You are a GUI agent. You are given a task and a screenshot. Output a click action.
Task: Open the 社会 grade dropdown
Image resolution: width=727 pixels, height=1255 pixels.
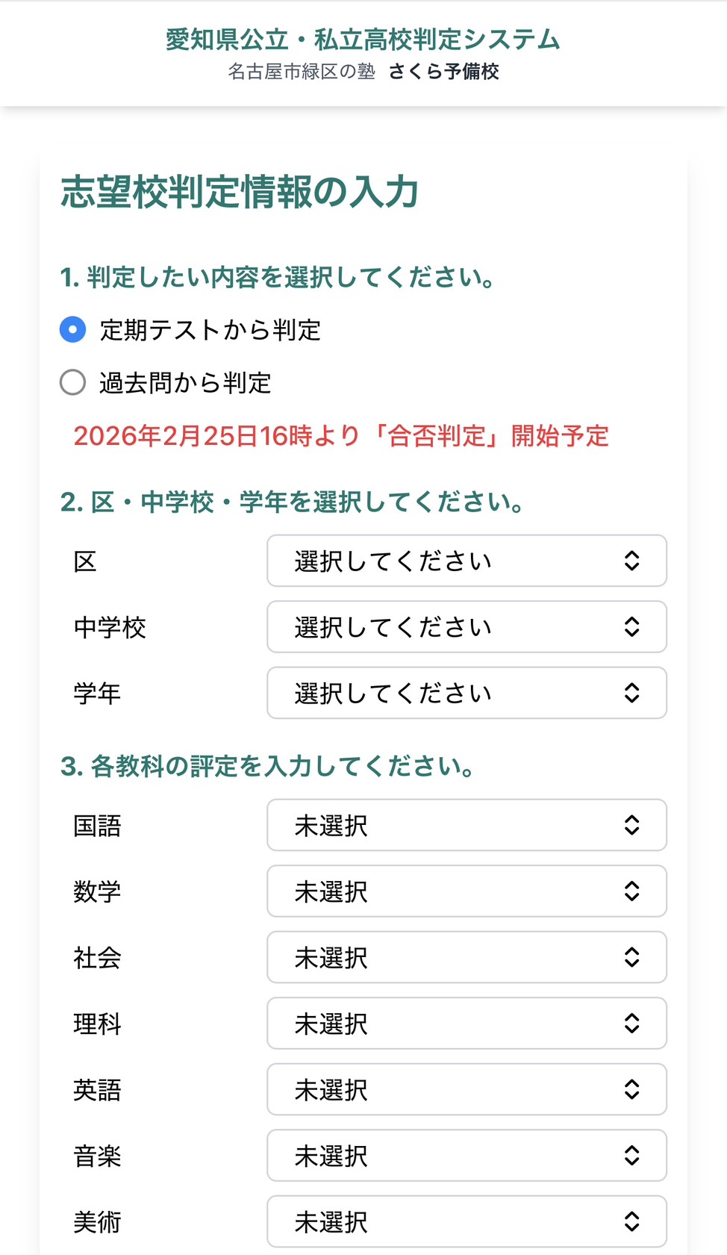[466, 957]
